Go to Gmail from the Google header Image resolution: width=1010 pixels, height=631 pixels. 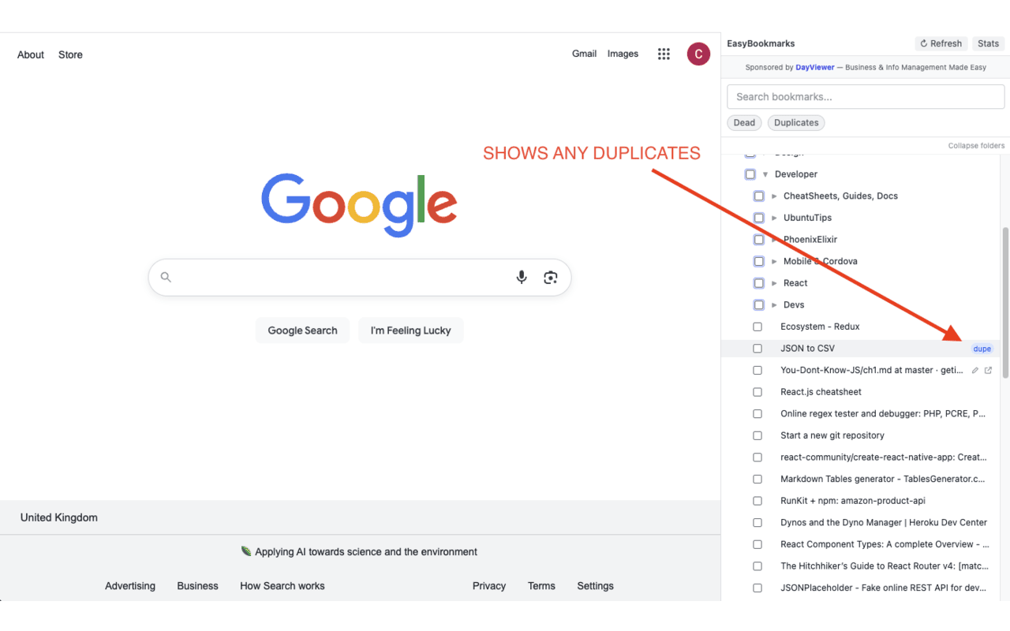pyautogui.click(x=584, y=54)
